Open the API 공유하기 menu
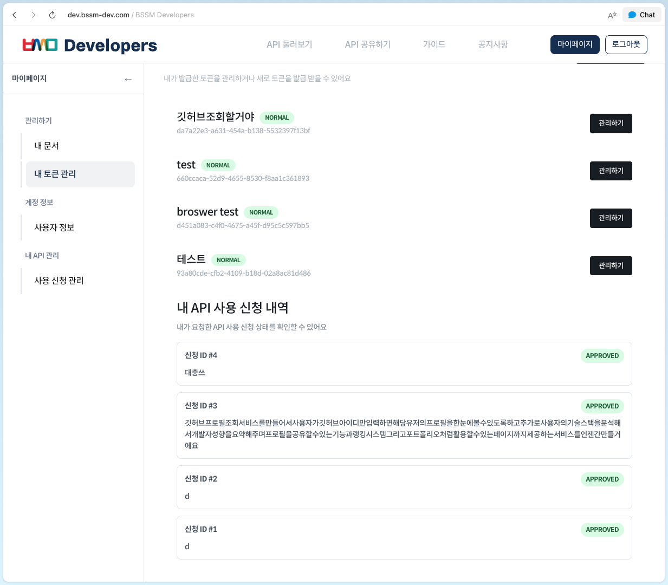668x585 pixels. [x=367, y=44]
